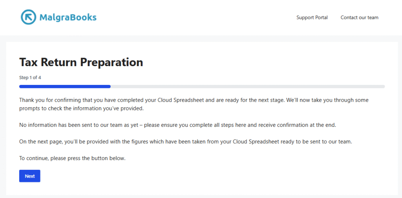Click the Tax Return Preparation heading
The width and height of the screenshot is (402, 198).
pyautogui.click(x=81, y=62)
